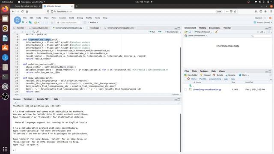Viewport: 274px width, 154px height.
Task: Open Terminal from the Ubuntu dock
Action: tap(5, 77)
